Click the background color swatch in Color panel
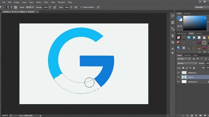209x117 pixels. click(181, 20)
